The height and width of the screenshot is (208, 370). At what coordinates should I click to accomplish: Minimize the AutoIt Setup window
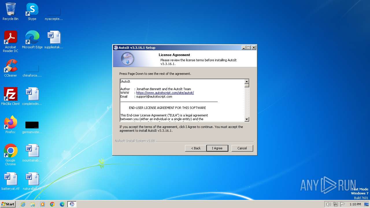point(243,48)
